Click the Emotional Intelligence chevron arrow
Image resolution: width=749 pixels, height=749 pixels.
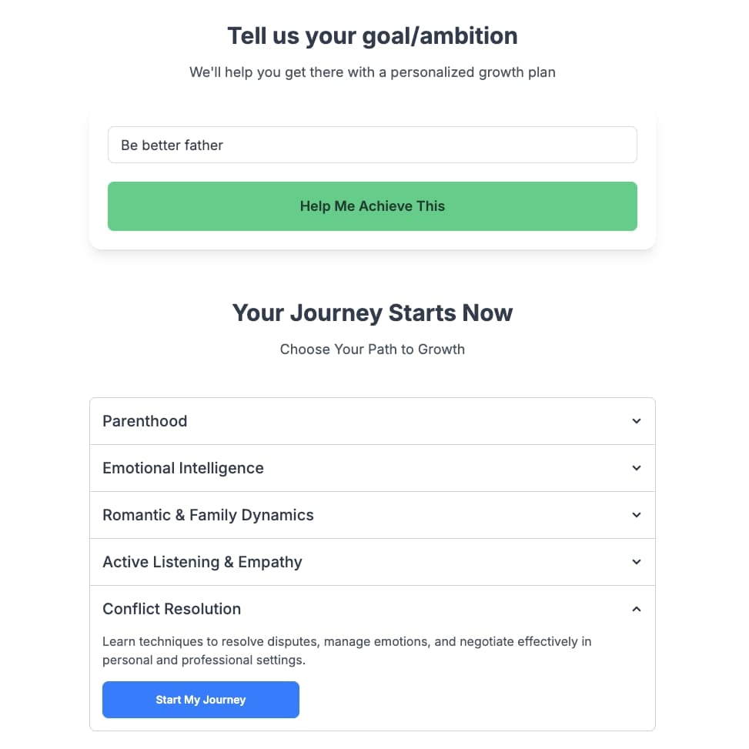636,468
